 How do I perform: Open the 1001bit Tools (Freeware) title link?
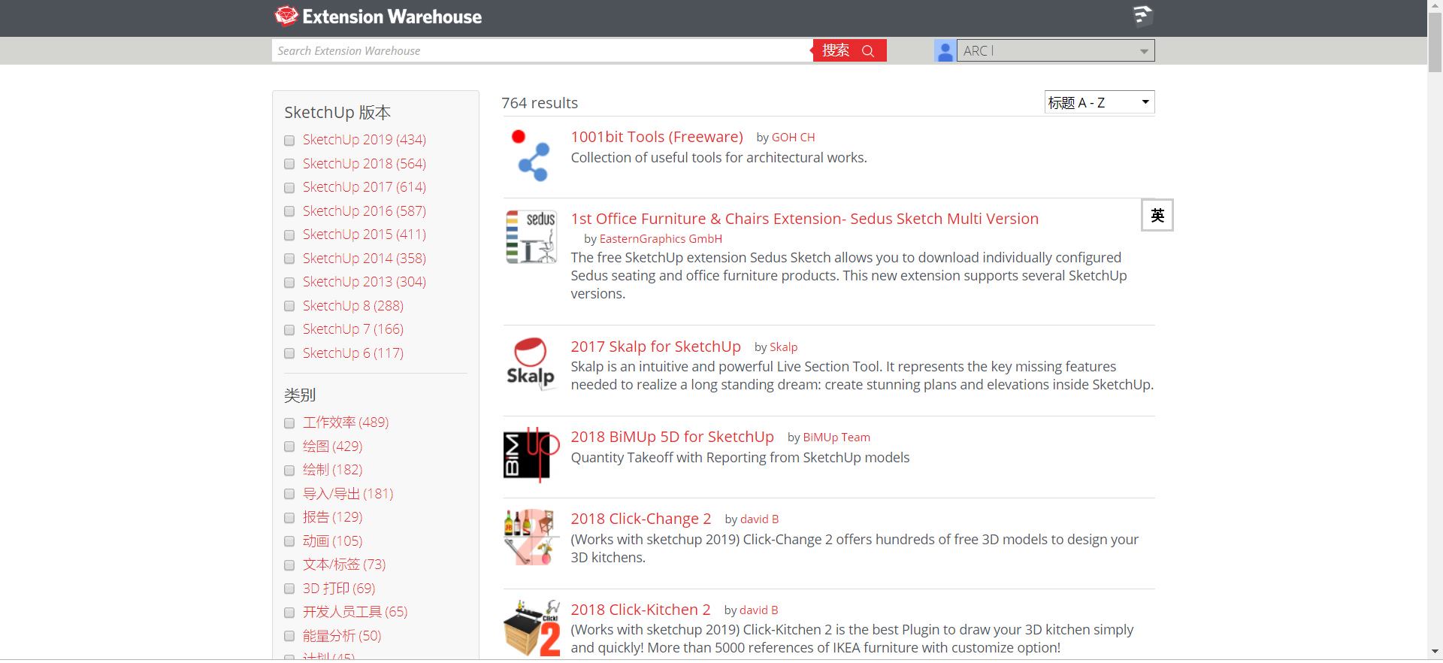coord(657,137)
